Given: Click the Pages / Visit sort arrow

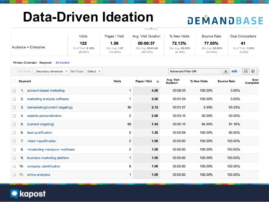Looking at the screenshot, I should (157, 81).
